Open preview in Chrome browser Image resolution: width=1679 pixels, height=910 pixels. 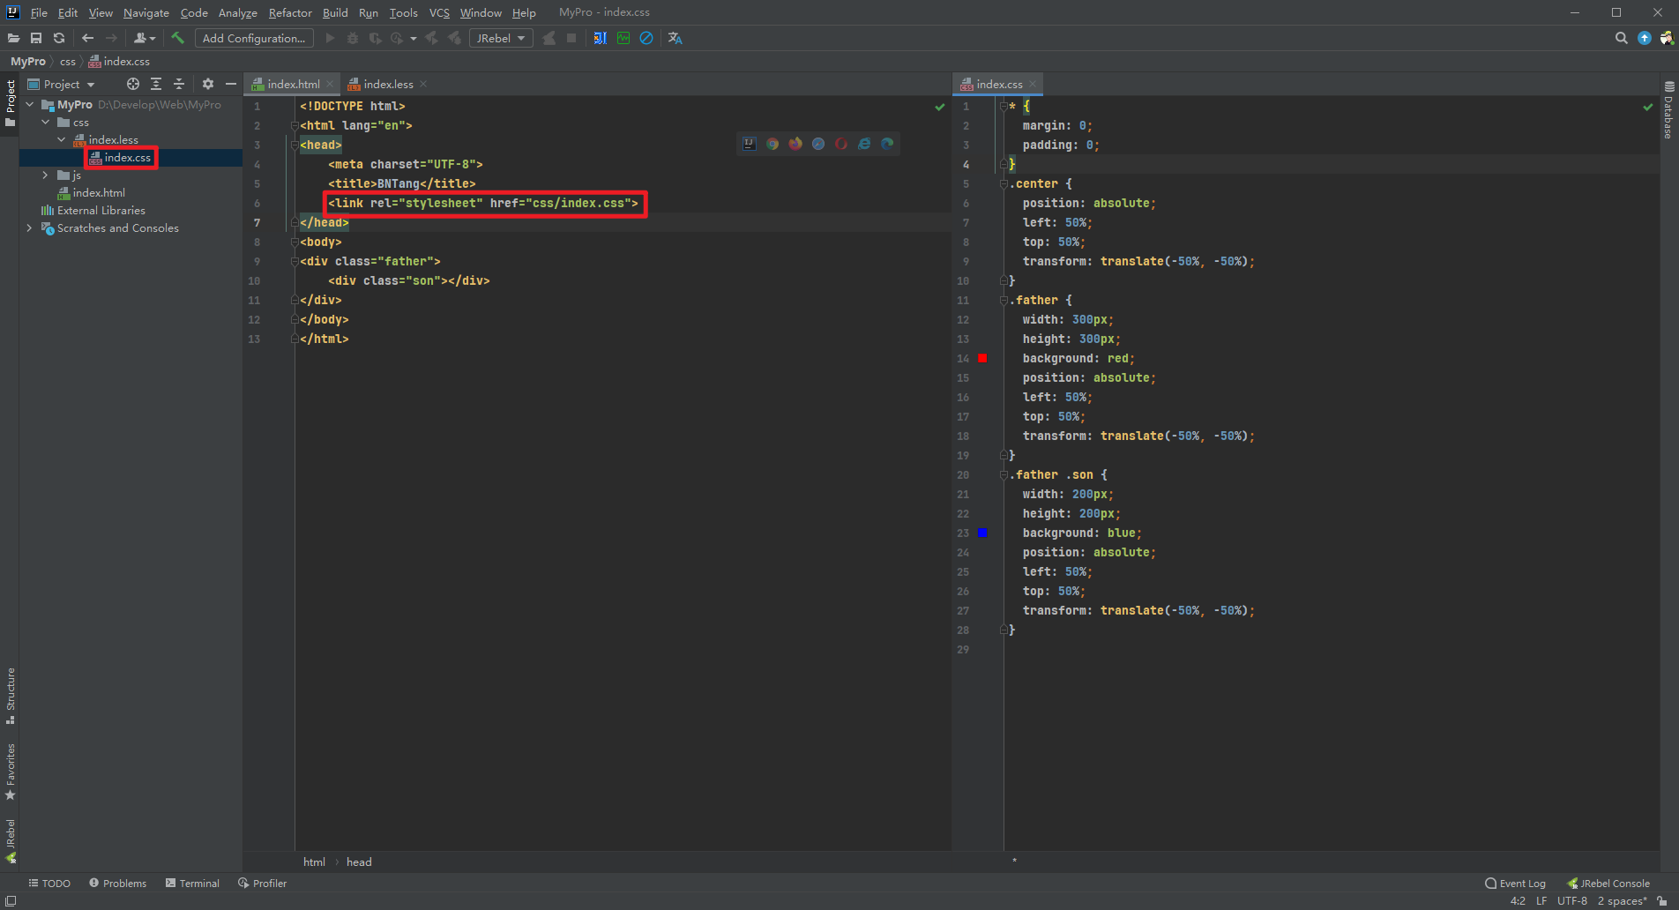click(772, 144)
